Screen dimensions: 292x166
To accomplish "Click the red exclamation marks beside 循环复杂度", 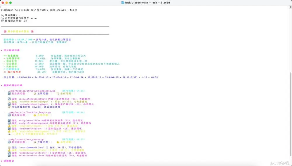I will pos(5,72).
